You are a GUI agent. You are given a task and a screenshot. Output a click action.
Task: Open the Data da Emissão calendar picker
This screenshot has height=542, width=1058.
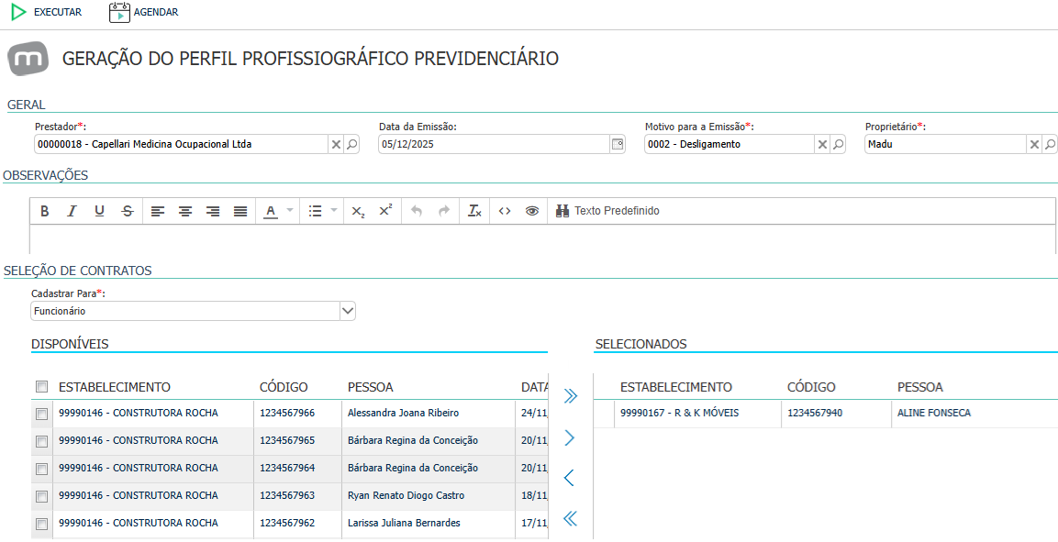click(617, 144)
